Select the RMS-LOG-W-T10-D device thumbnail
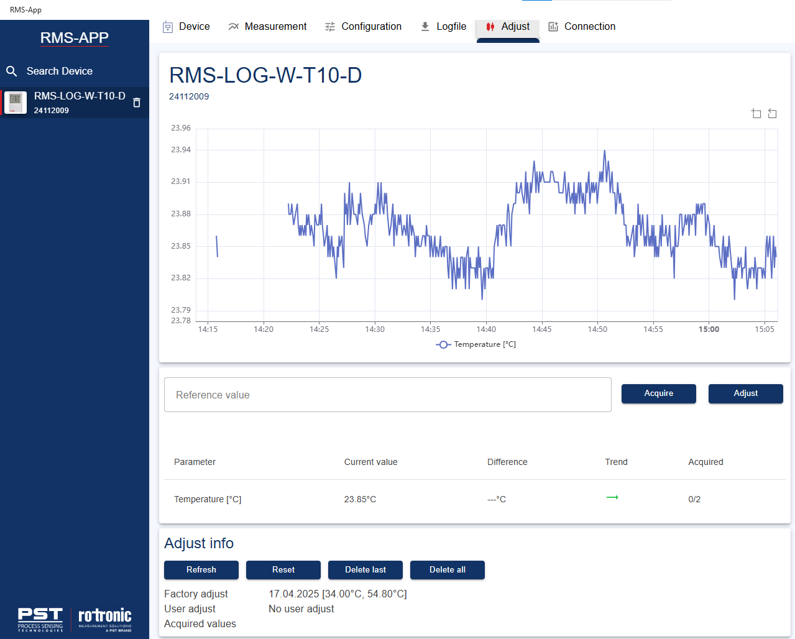 click(16, 103)
